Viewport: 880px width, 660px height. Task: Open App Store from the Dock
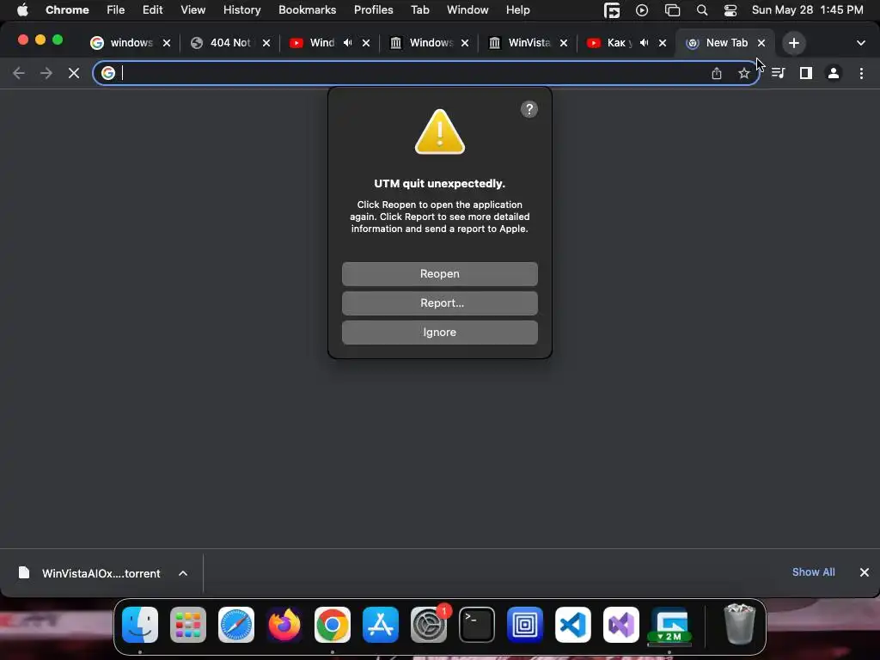(x=381, y=625)
